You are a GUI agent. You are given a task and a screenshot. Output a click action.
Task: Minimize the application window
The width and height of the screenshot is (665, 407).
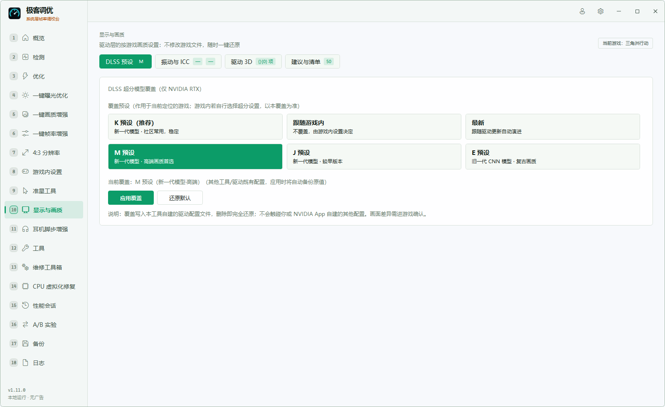(619, 11)
